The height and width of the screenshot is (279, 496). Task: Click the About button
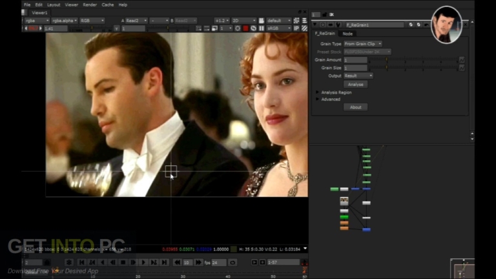(x=356, y=107)
